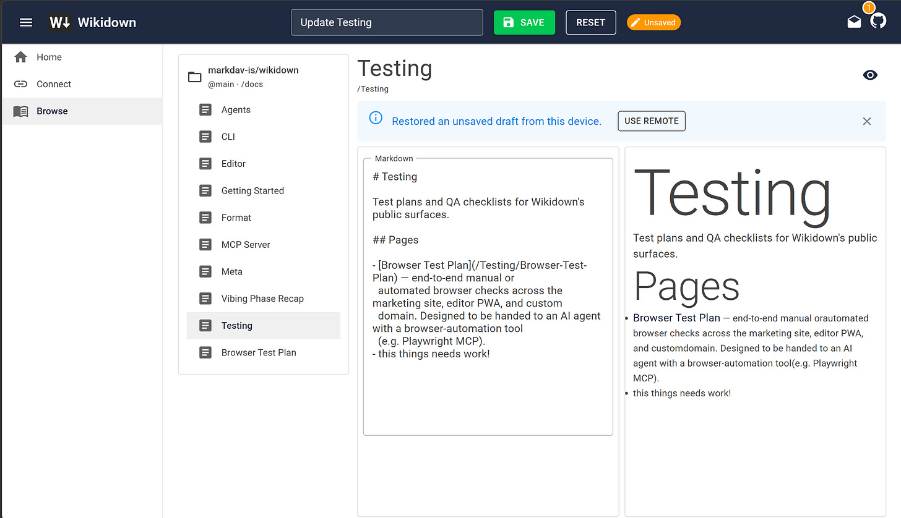The image size is (901, 518).
Task: Toggle preview with the eye icon
Action: coord(870,75)
